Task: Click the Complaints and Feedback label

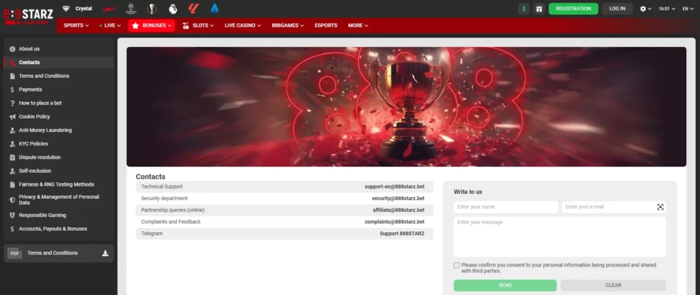Action: 171,221
